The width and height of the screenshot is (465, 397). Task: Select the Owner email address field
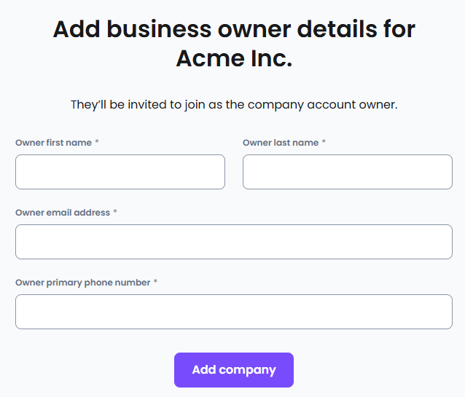[234, 242]
